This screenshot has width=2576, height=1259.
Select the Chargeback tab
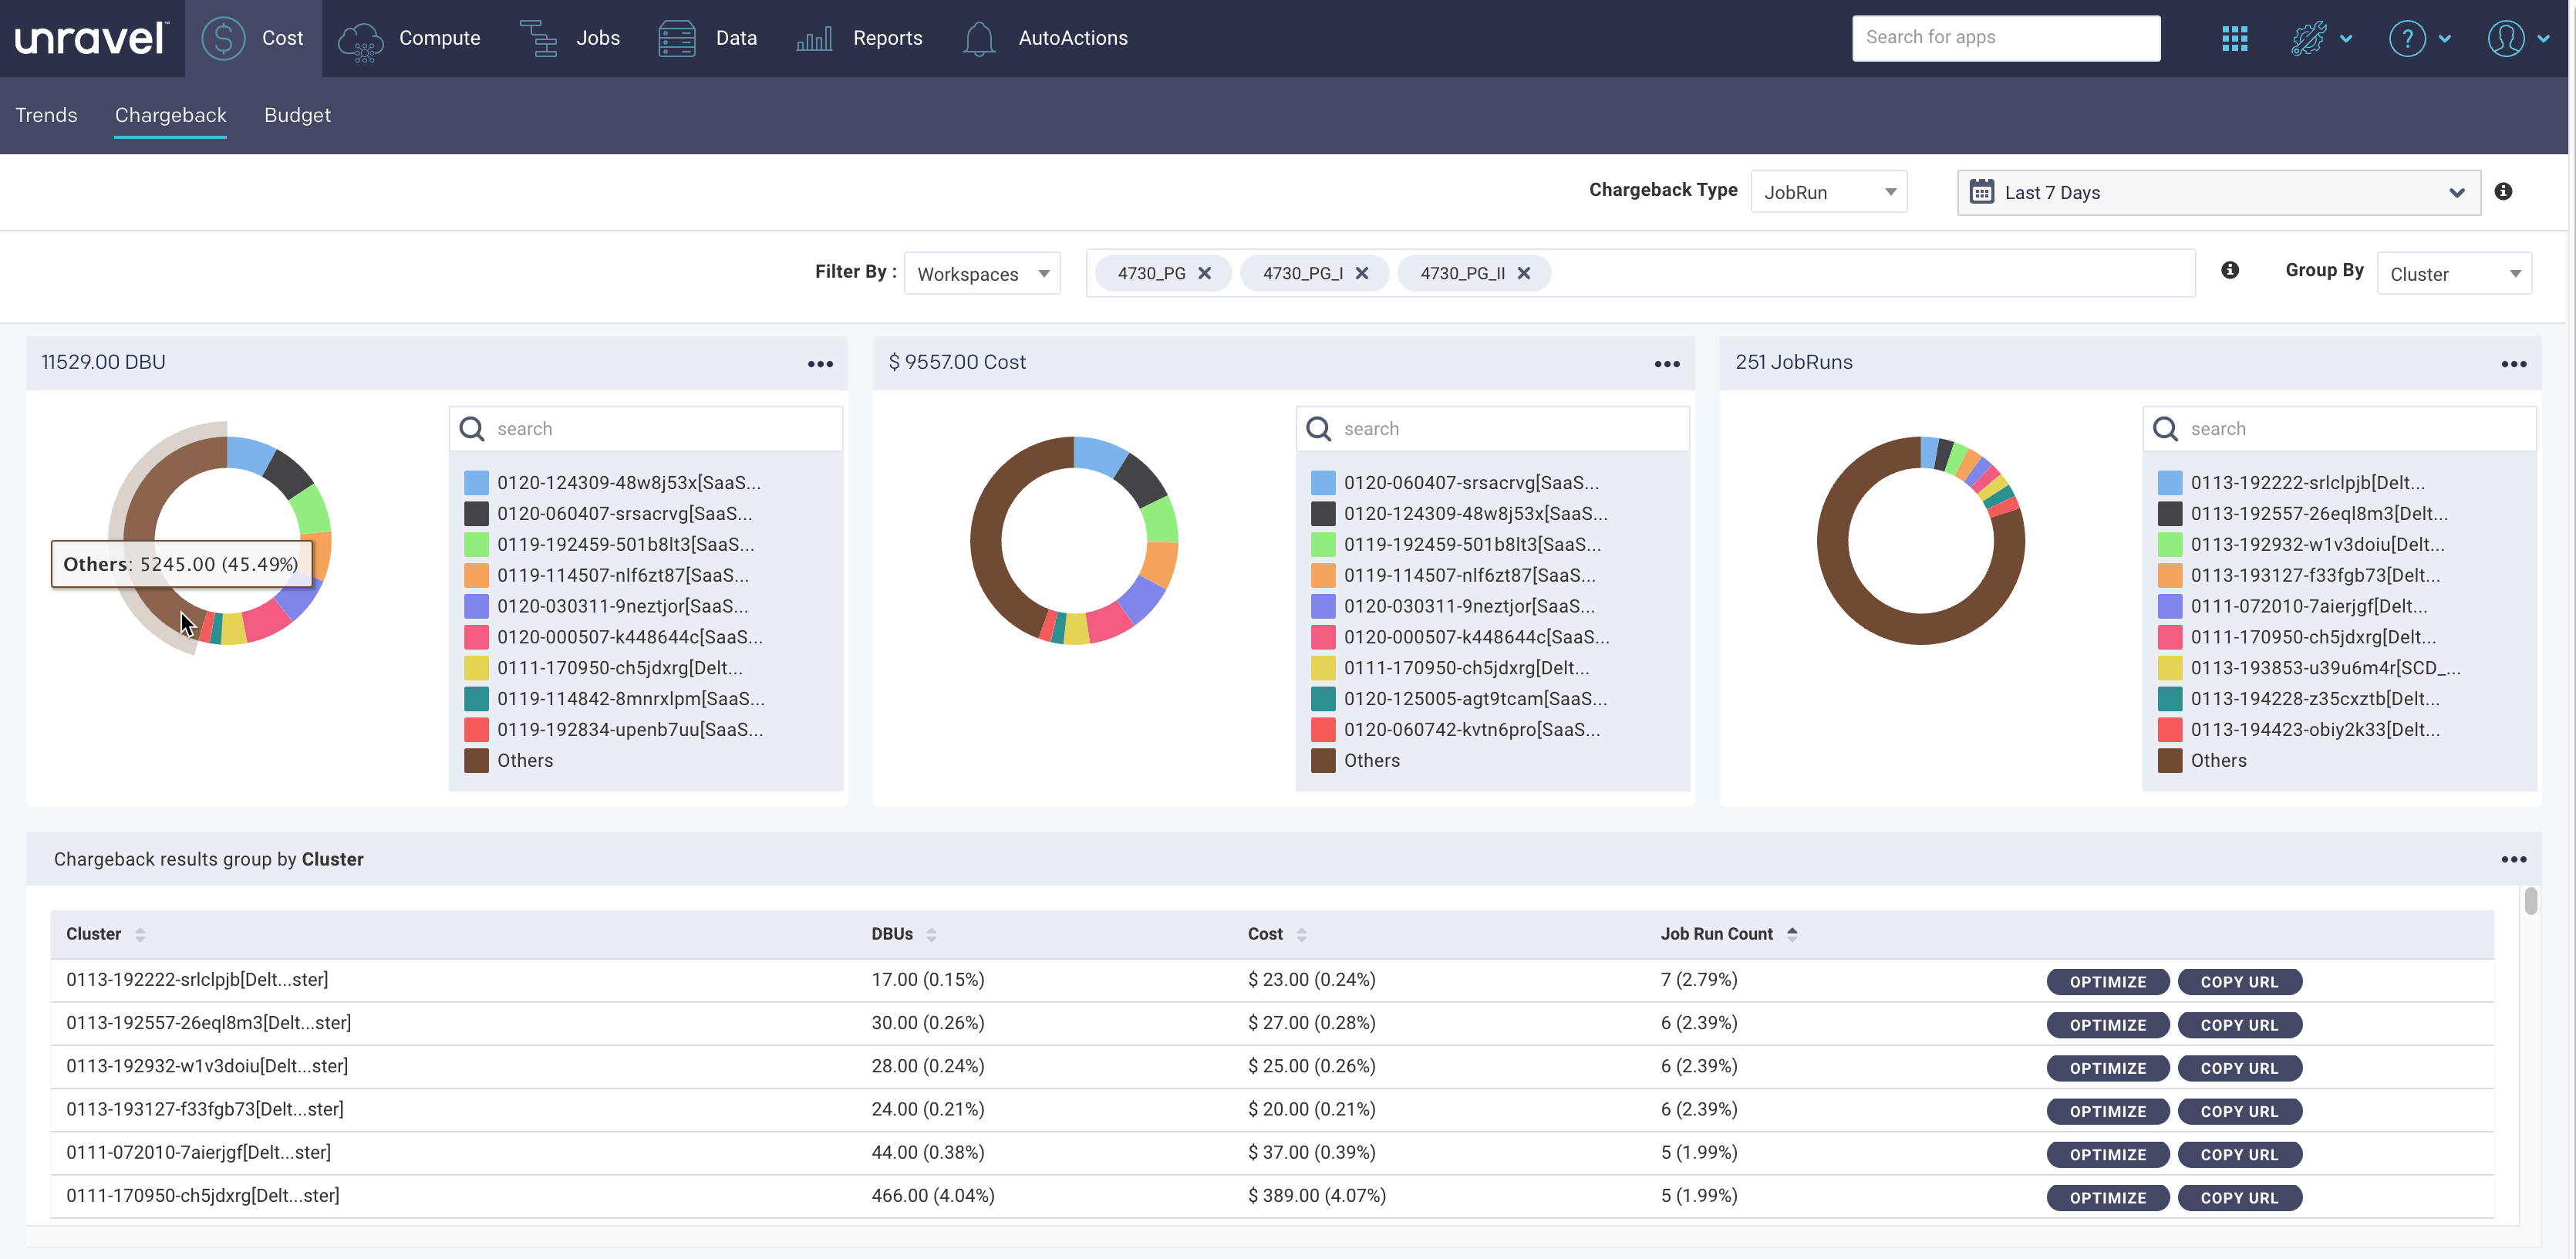point(171,115)
